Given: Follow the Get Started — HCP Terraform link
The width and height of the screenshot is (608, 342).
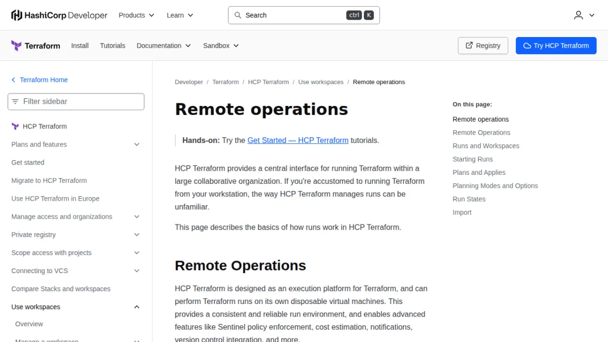Looking at the screenshot, I should coord(298,140).
